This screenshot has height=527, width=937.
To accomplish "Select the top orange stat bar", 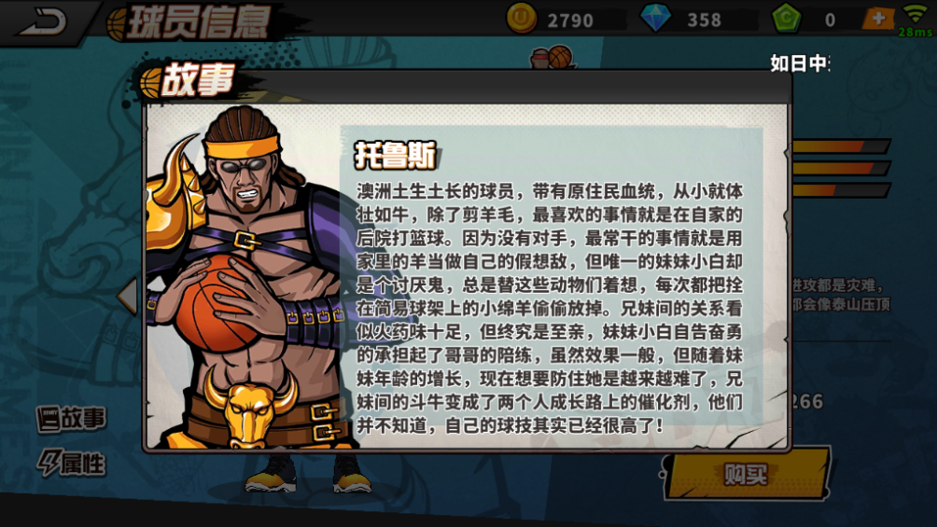I will pos(840,146).
